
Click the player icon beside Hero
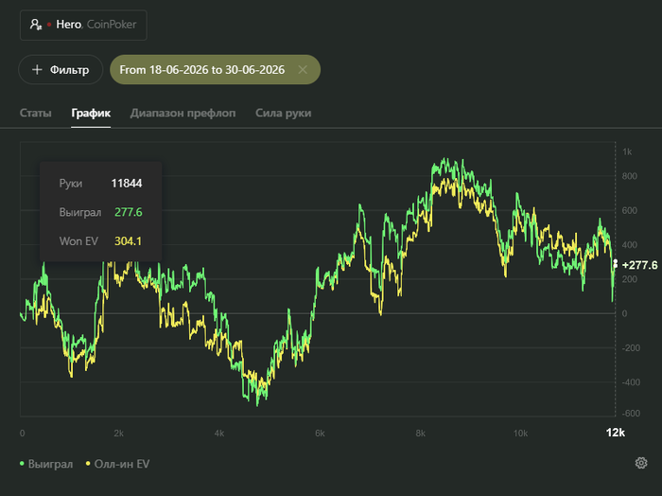36,25
